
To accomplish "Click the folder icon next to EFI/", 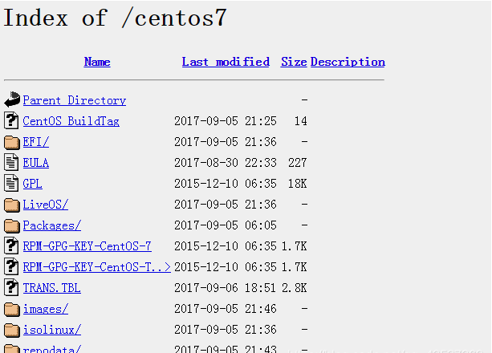I will pyautogui.click(x=12, y=142).
